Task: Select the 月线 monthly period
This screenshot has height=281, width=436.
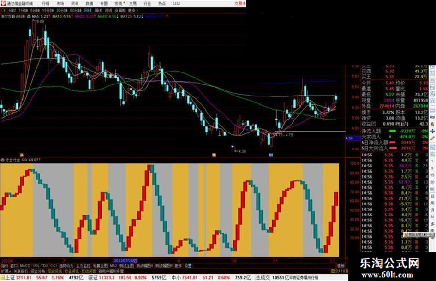Action: pyautogui.click(x=108, y=11)
